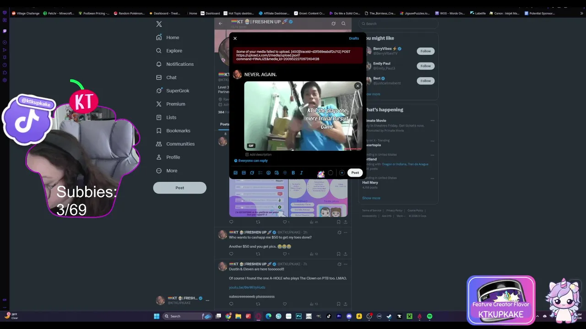Viewport: 586px width, 329px height.
Task: Close the compose post dialog
Action: pos(235,38)
